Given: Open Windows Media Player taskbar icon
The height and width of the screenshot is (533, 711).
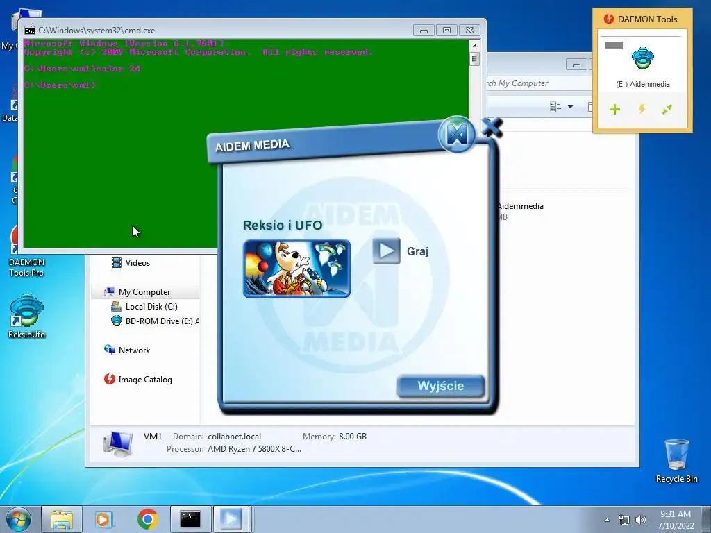Looking at the screenshot, I should click(x=103, y=519).
